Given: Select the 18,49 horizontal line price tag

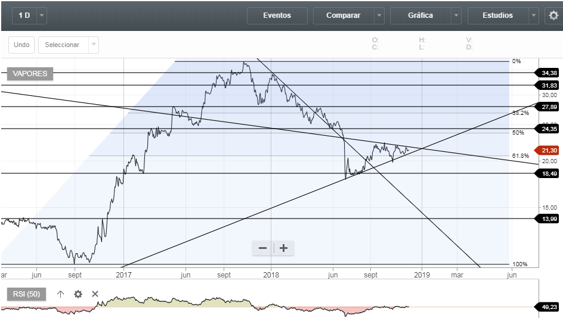Looking at the screenshot, I should [547, 173].
